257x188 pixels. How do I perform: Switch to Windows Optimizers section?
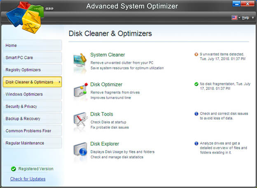click(x=32, y=94)
